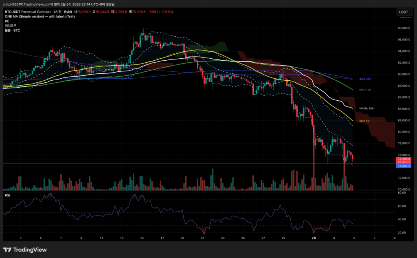This screenshot has width=417, height=258.
Task: Click the VWMA 100 line label
Action: coord(366,109)
